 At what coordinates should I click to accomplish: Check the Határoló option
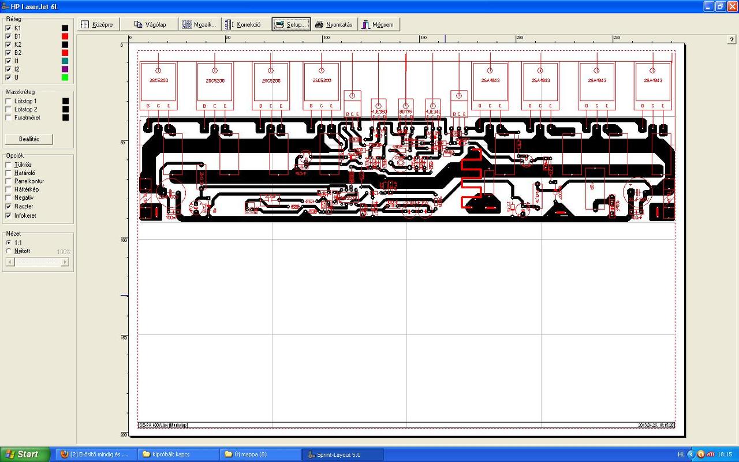click(x=8, y=173)
